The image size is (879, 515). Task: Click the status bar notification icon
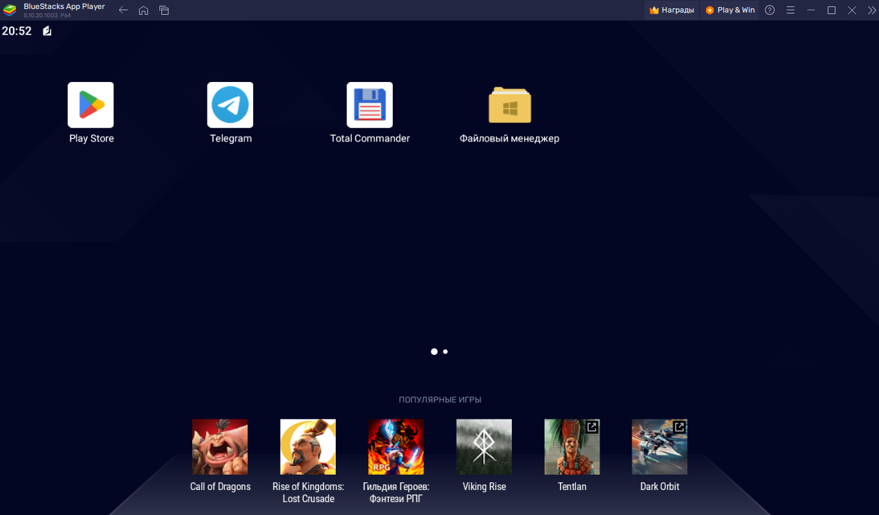pyautogui.click(x=47, y=31)
